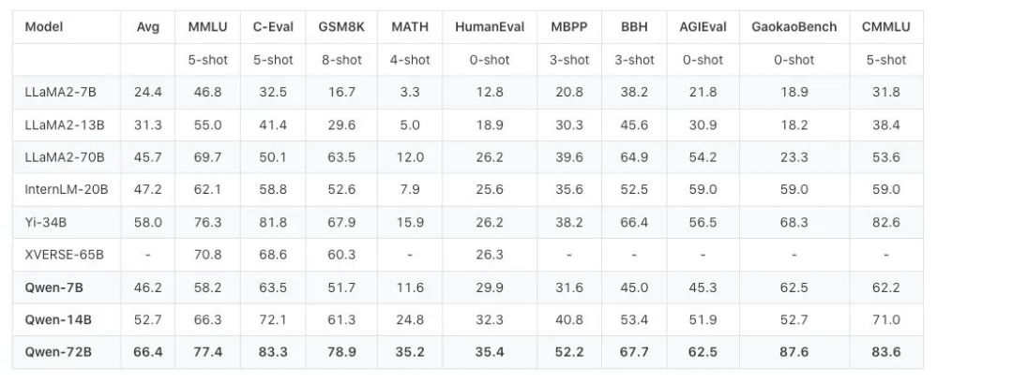Click Qwen-72B's average score 66.4
1013x383 pixels.
tap(148, 351)
